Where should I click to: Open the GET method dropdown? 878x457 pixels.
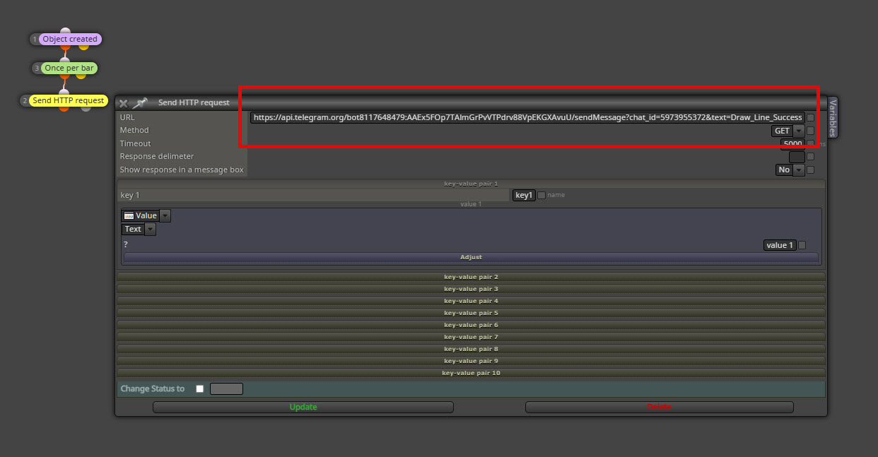pyautogui.click(x=798, y=131)
